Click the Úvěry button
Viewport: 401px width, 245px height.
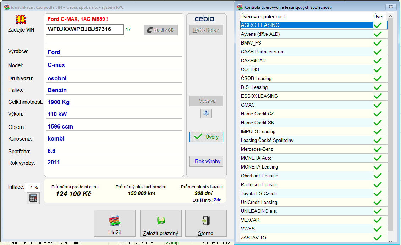tap(206, 137)
